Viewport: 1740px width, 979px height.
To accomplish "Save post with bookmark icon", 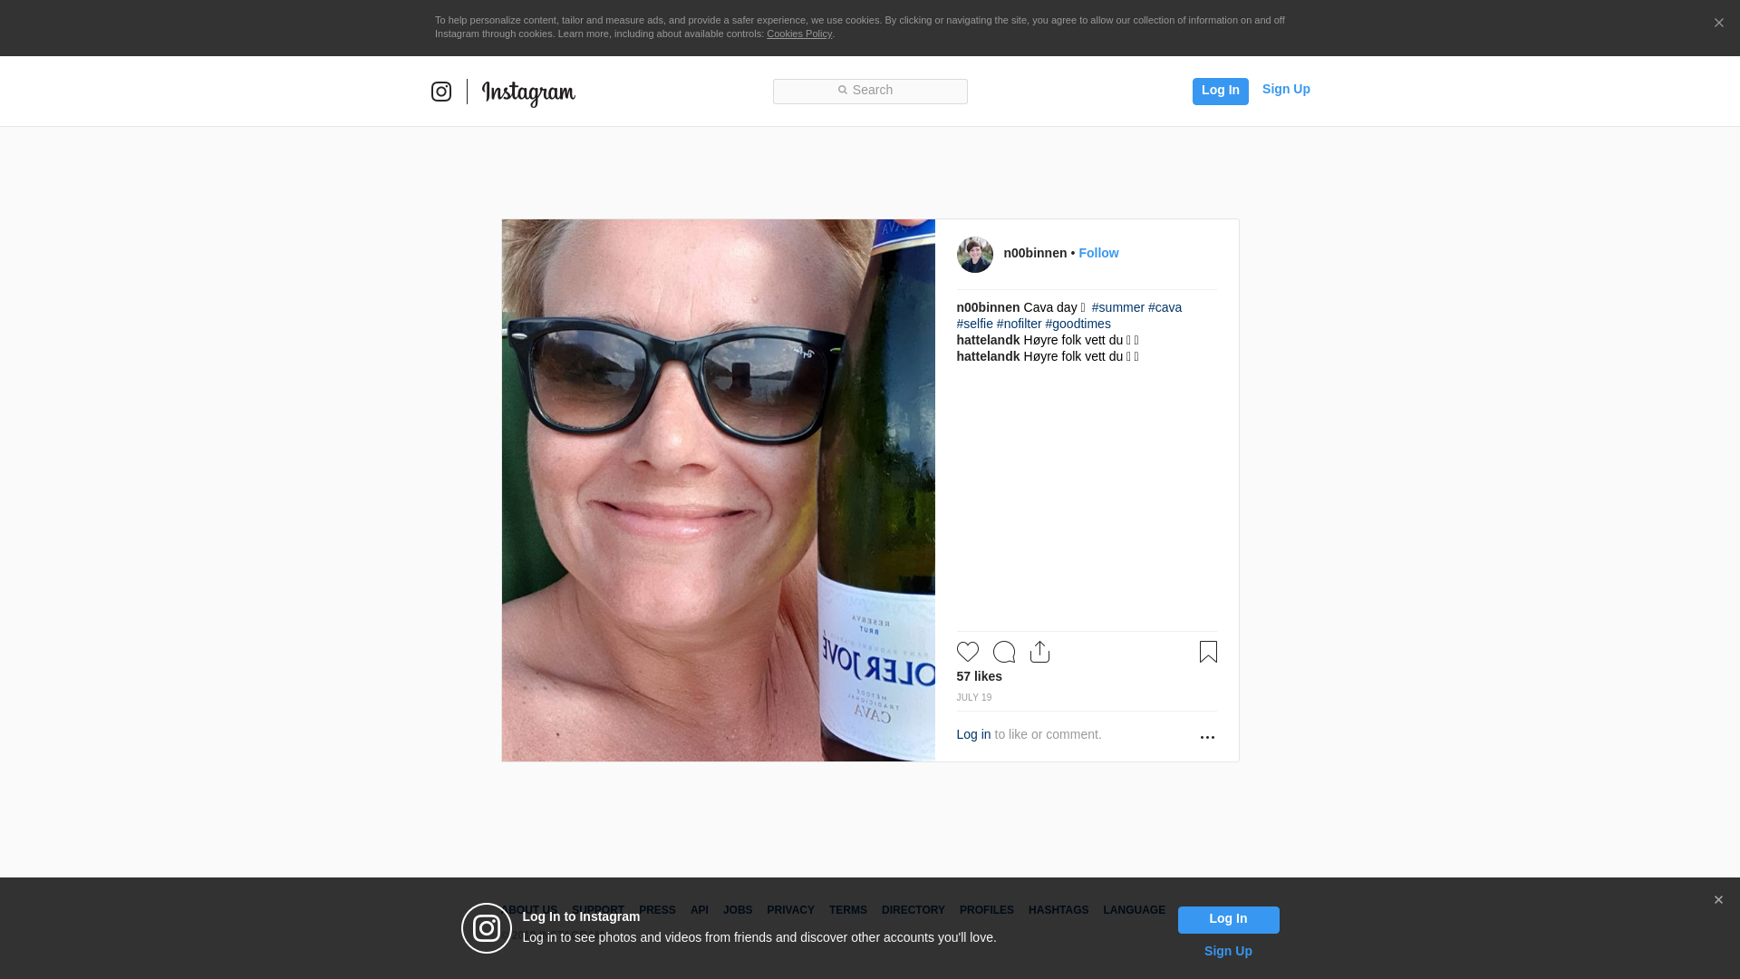I will click(x=1208, y=652).
